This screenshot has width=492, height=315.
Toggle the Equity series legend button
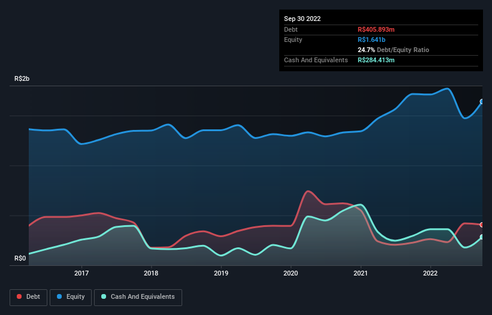(71, 297)
